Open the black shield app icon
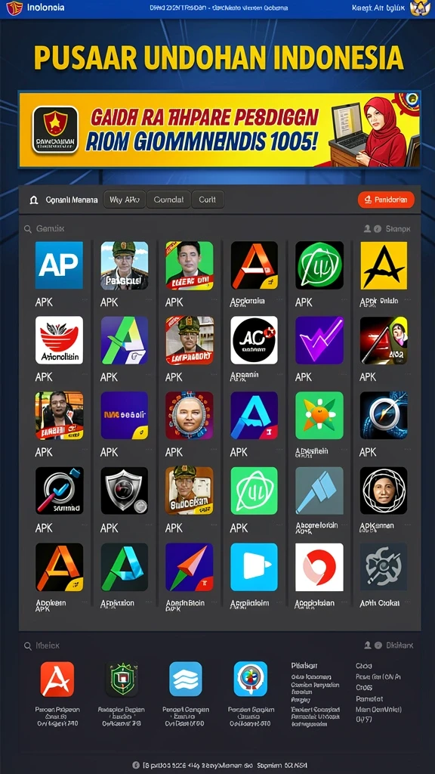 [x=125, y=491]
